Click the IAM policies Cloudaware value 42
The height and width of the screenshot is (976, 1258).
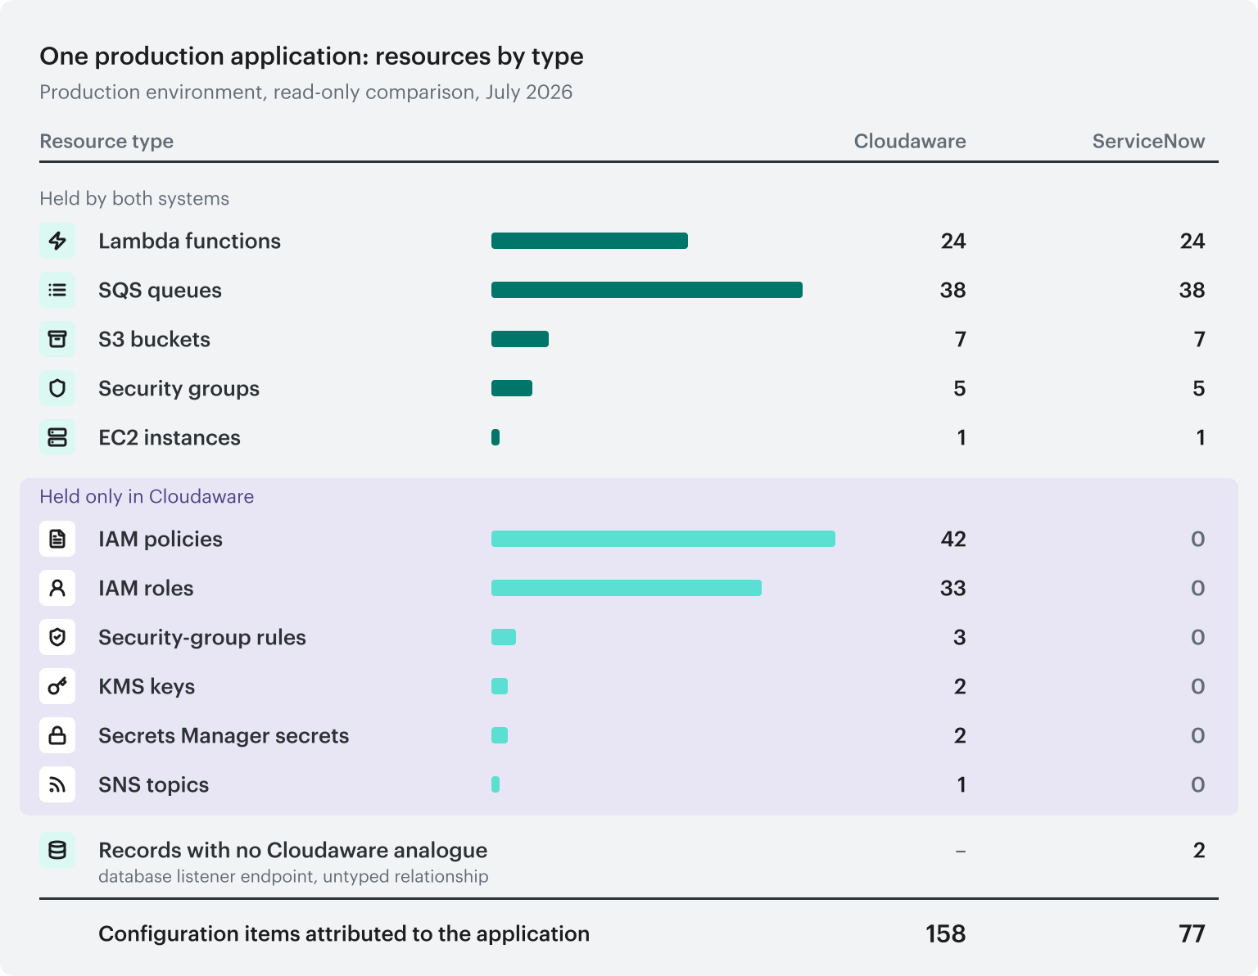(x=953, y=539)
